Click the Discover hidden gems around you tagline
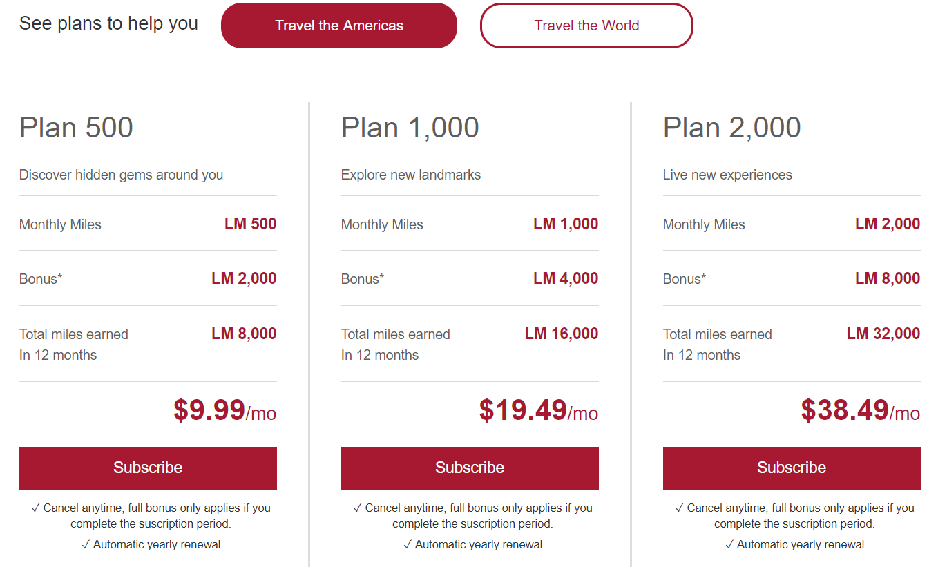Viewport: 947px width, 567px height. [x=121, y=175]
